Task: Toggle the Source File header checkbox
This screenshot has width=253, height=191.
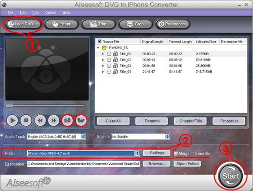Action: [x=100, y=41]
